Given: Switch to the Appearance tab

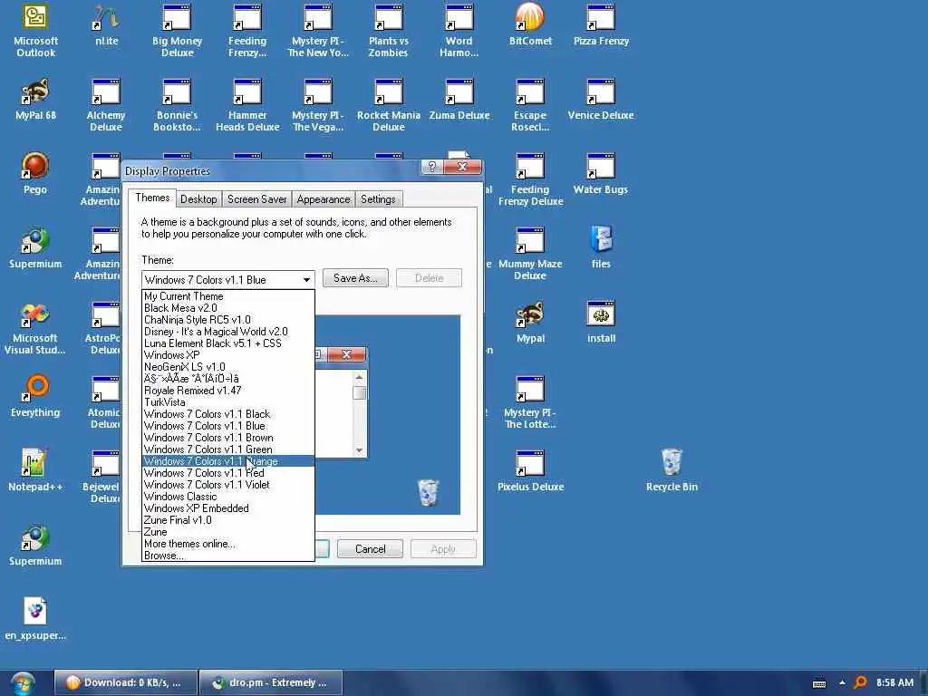Looking at the screenshot, I should coord(324,199).
